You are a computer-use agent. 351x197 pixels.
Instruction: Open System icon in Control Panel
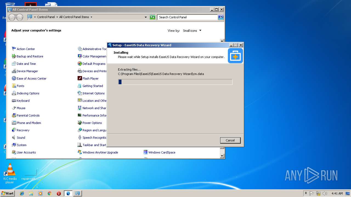pyautogui.click(x=14, y=145)
